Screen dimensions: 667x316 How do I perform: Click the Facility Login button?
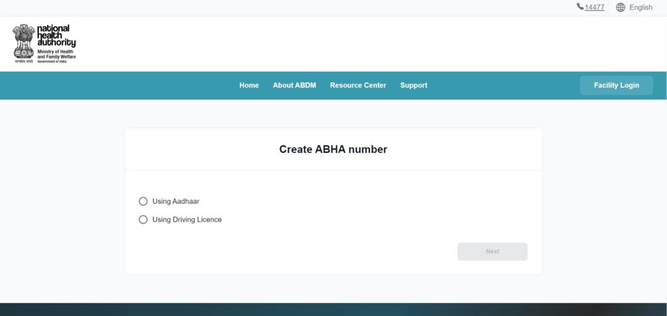[x=616, y=85]
